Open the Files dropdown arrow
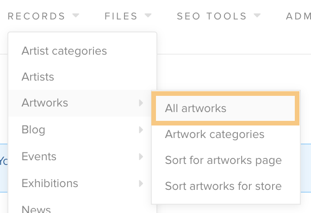 148,15
